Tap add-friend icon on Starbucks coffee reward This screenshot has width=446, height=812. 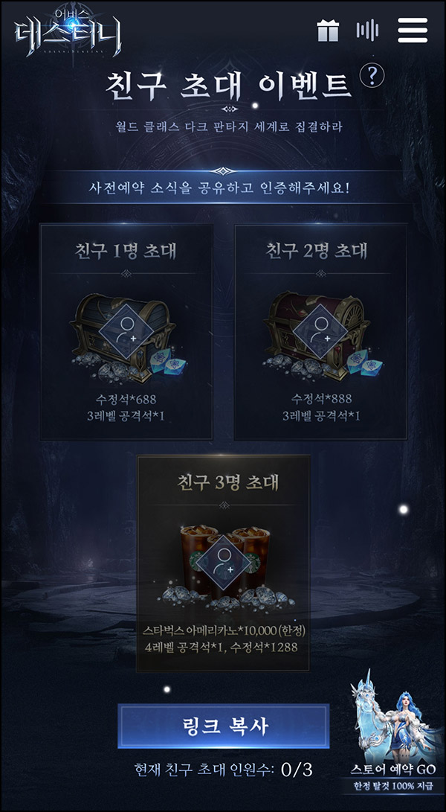point(221,561)
